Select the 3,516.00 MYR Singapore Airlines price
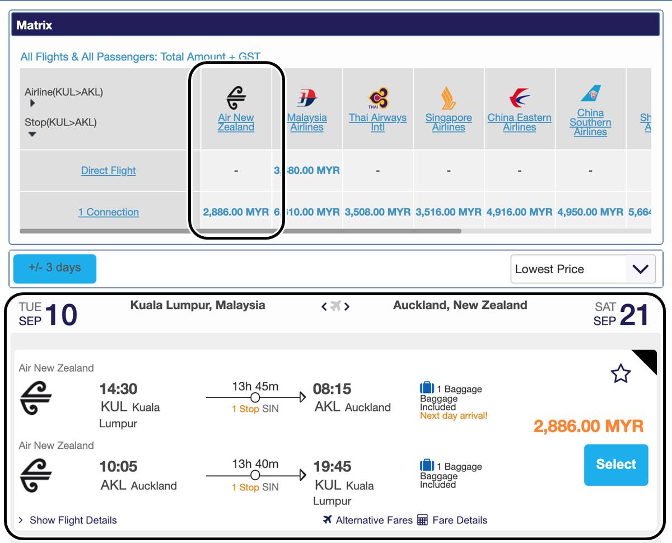672x543 pixels. click(449, 212)
